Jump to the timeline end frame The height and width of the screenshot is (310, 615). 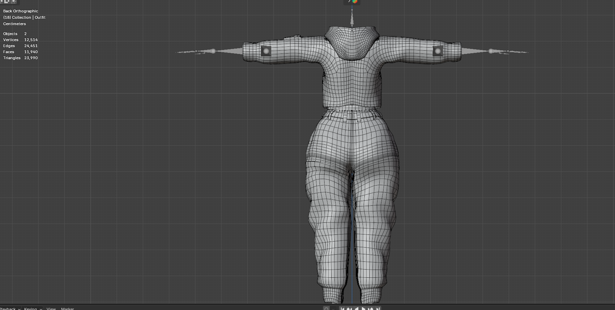[378, 309]
